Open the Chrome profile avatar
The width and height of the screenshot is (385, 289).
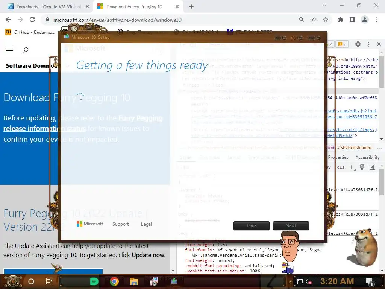point(365,20)
